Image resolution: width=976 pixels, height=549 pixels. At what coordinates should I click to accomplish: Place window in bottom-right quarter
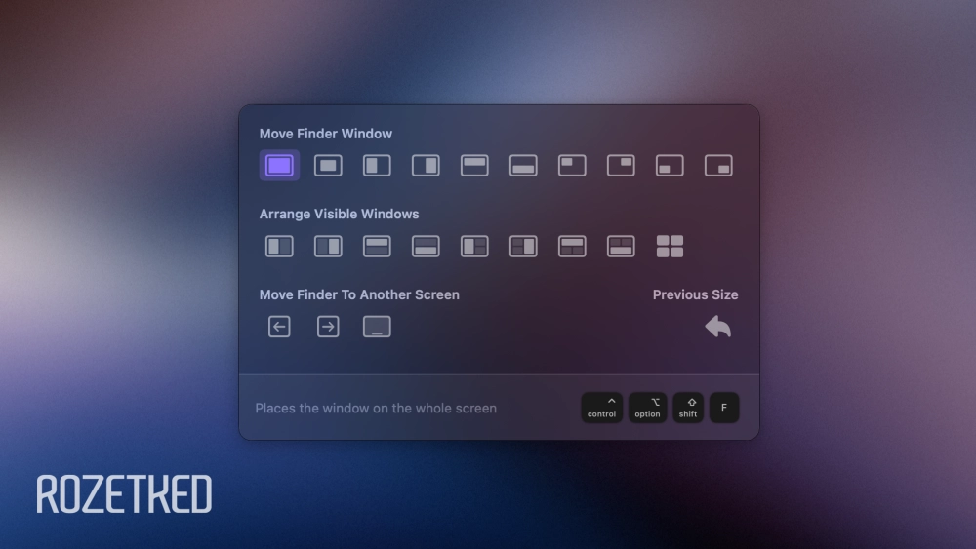(x=718, y=166)
